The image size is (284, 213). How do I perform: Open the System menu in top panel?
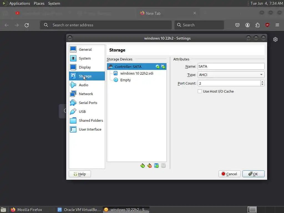click(x=54, y=3)
